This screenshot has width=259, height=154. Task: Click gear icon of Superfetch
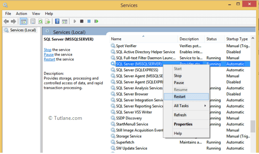coord(113,142)
